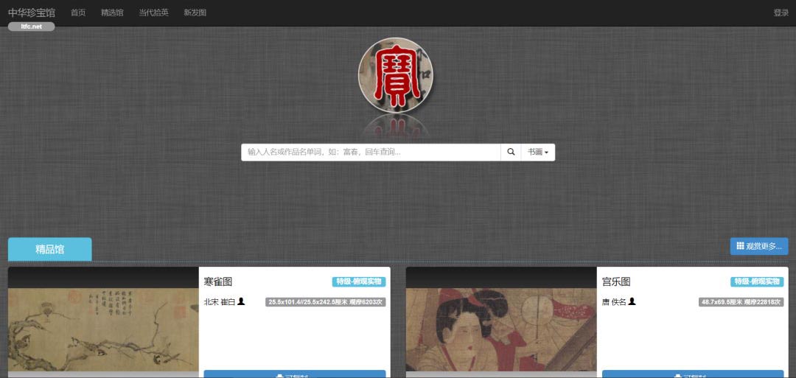Click the red seal logo circle
796x378 pixels.
(x=396, y=75)
